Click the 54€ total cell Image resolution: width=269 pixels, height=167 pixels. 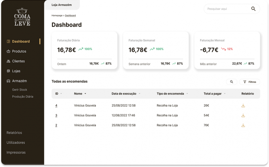(x=206, y=116)
